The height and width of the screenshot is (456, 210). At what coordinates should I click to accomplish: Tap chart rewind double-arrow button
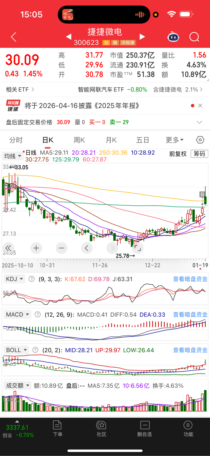[8, 248]
